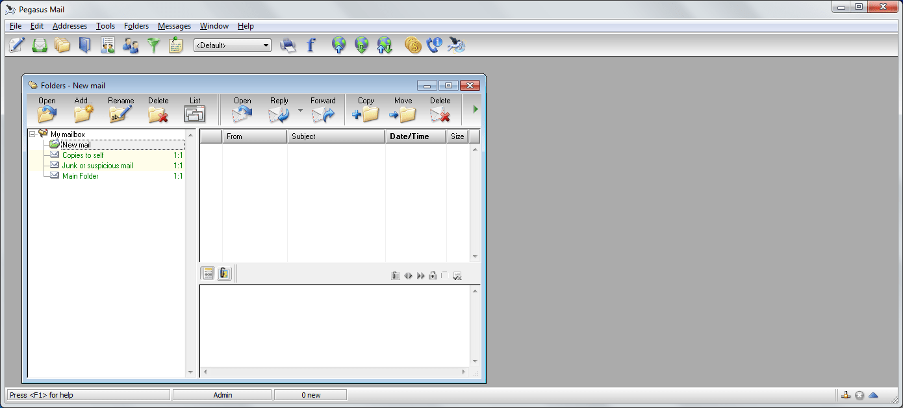
Task: Open the Default identity dropdown
Action: pyautogui.click(x=266, y=45)
